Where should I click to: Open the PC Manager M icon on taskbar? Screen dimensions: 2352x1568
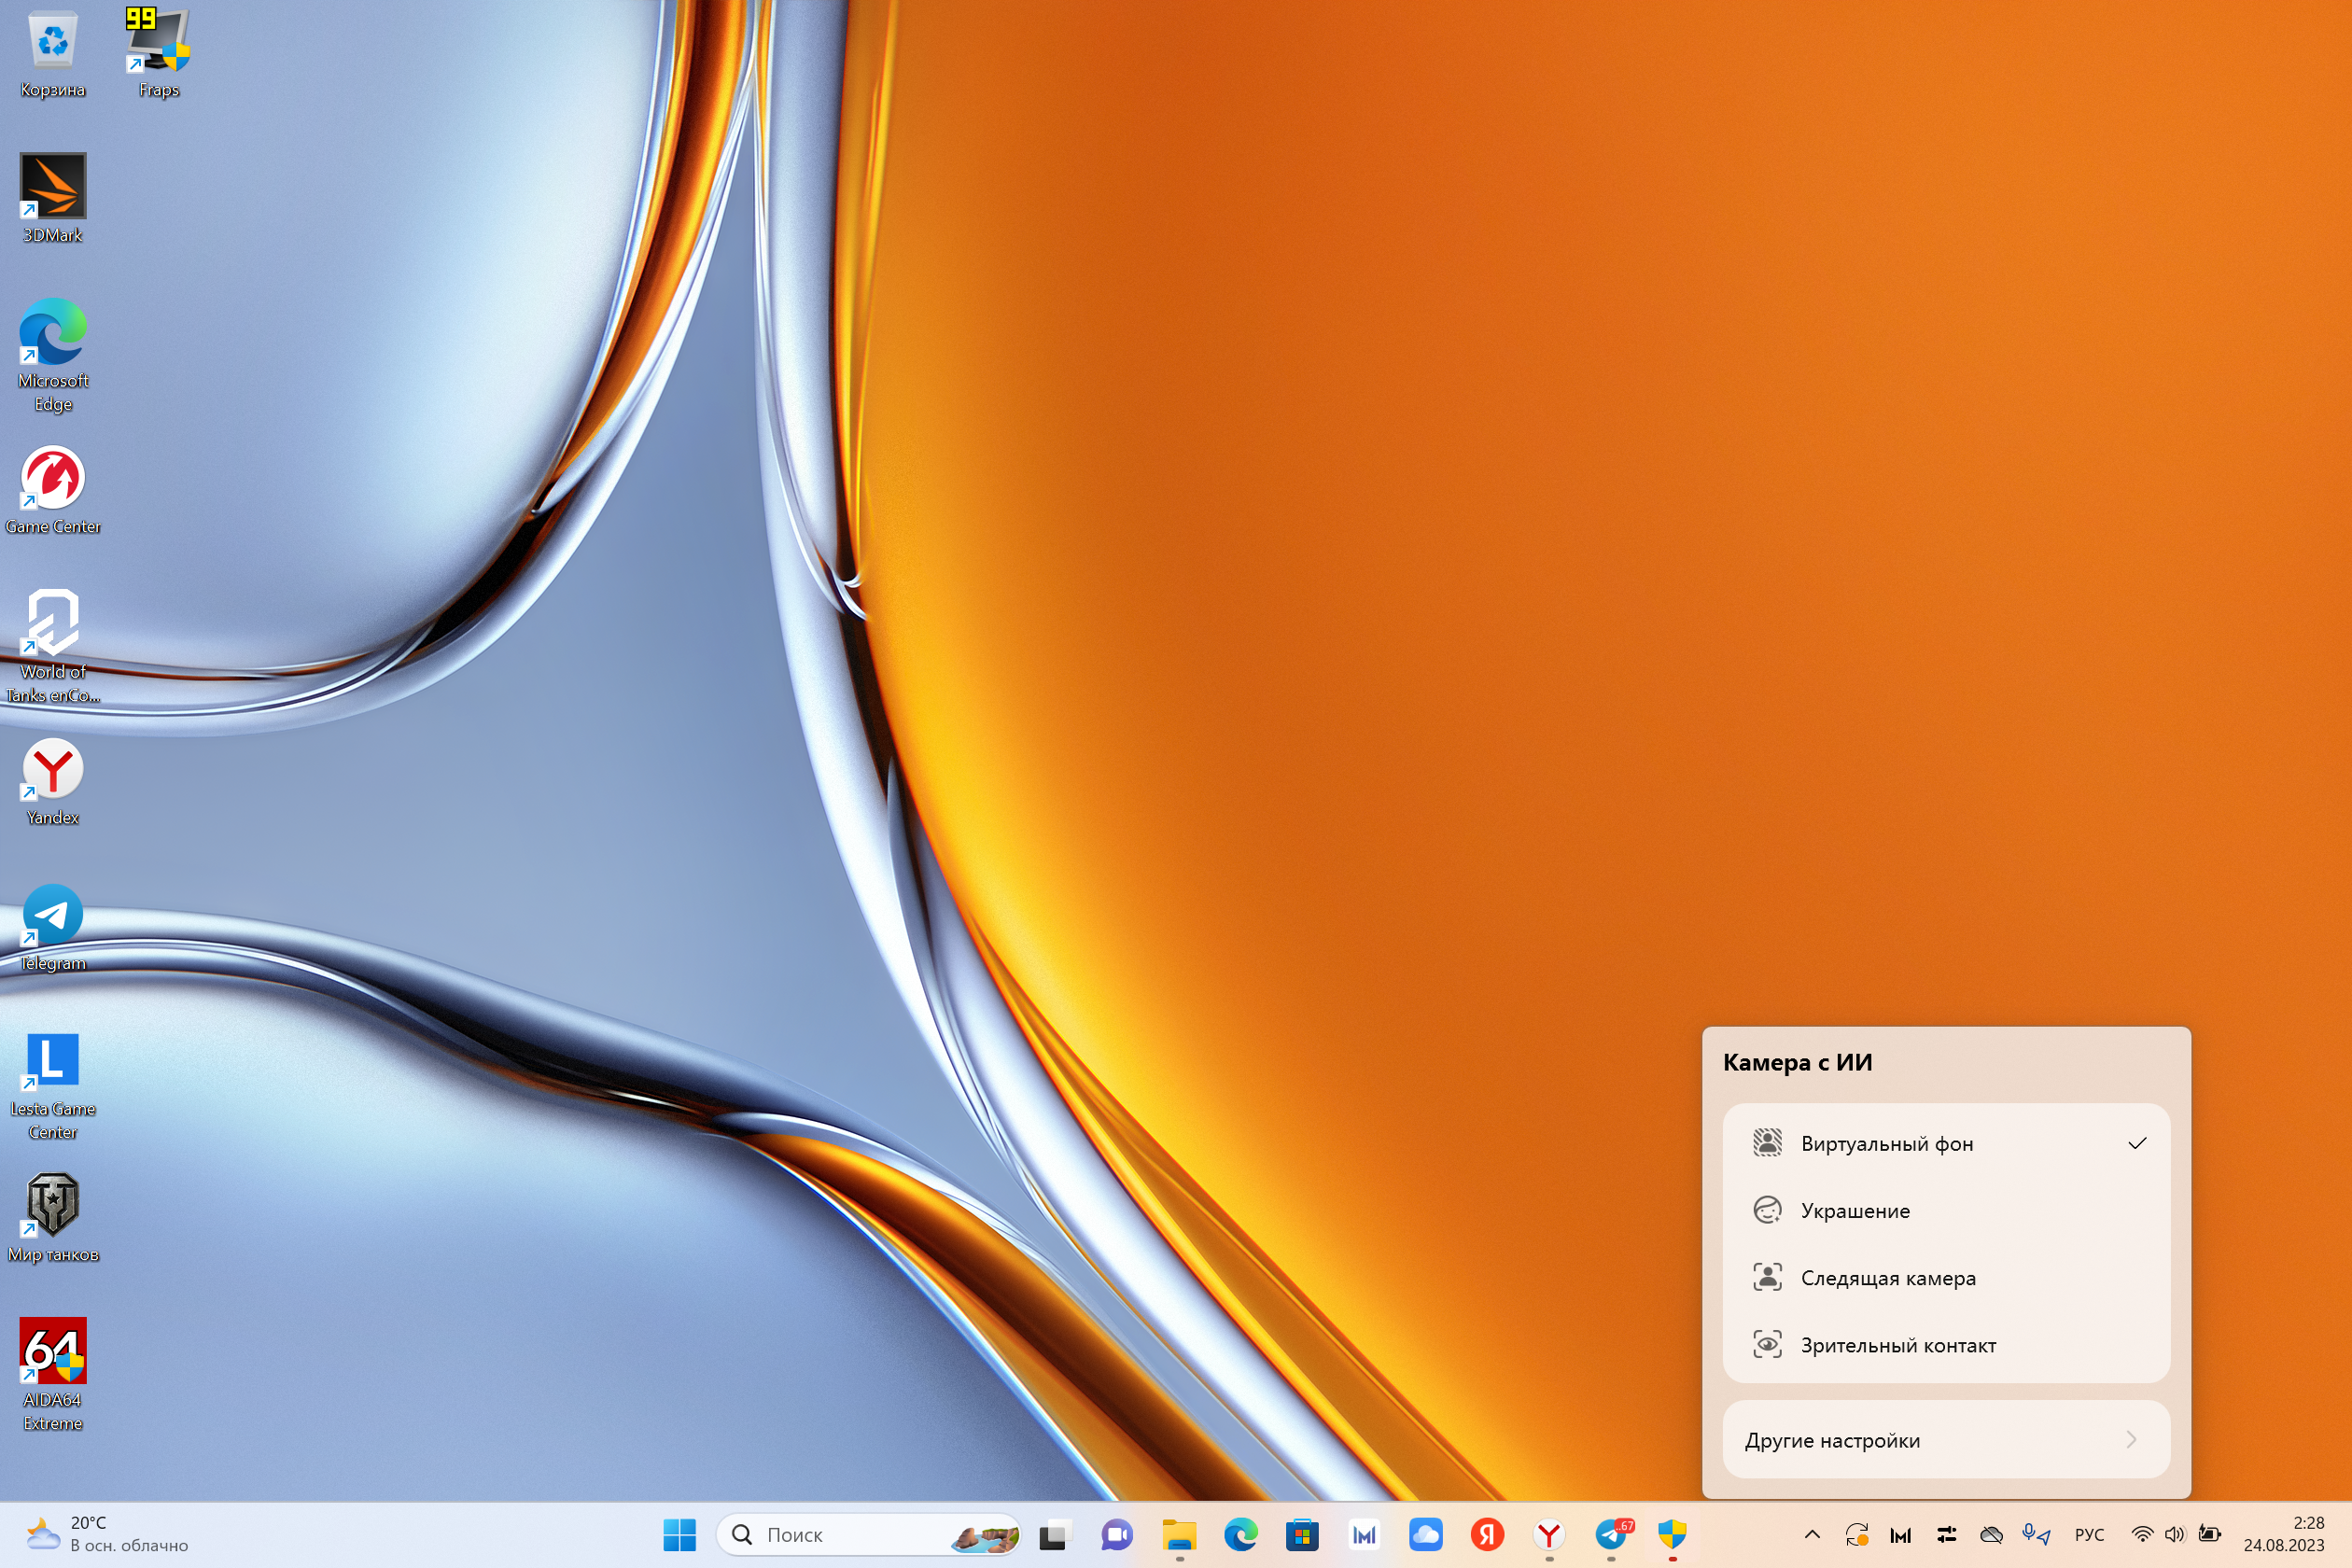[1364, 1535]
